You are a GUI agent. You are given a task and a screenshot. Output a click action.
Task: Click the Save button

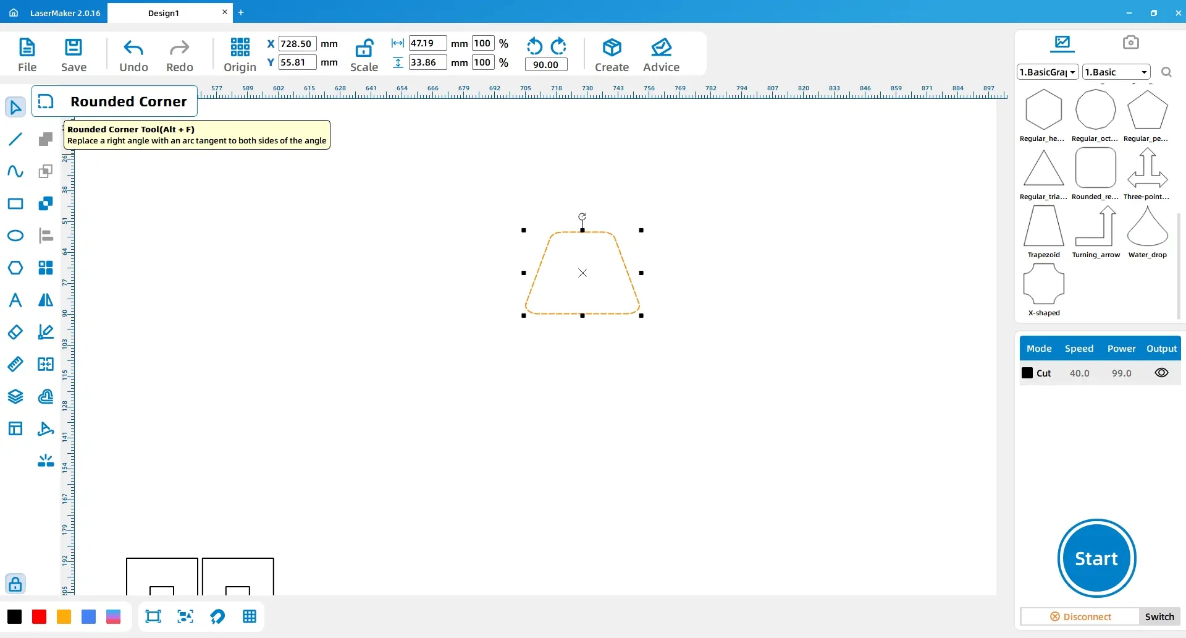click(x=74, y=55)
